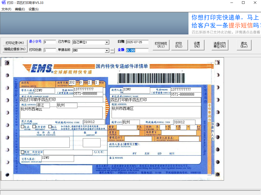Screen dimensions: 261x195
Task: Click recipient company name field
Action: [156, 100]
